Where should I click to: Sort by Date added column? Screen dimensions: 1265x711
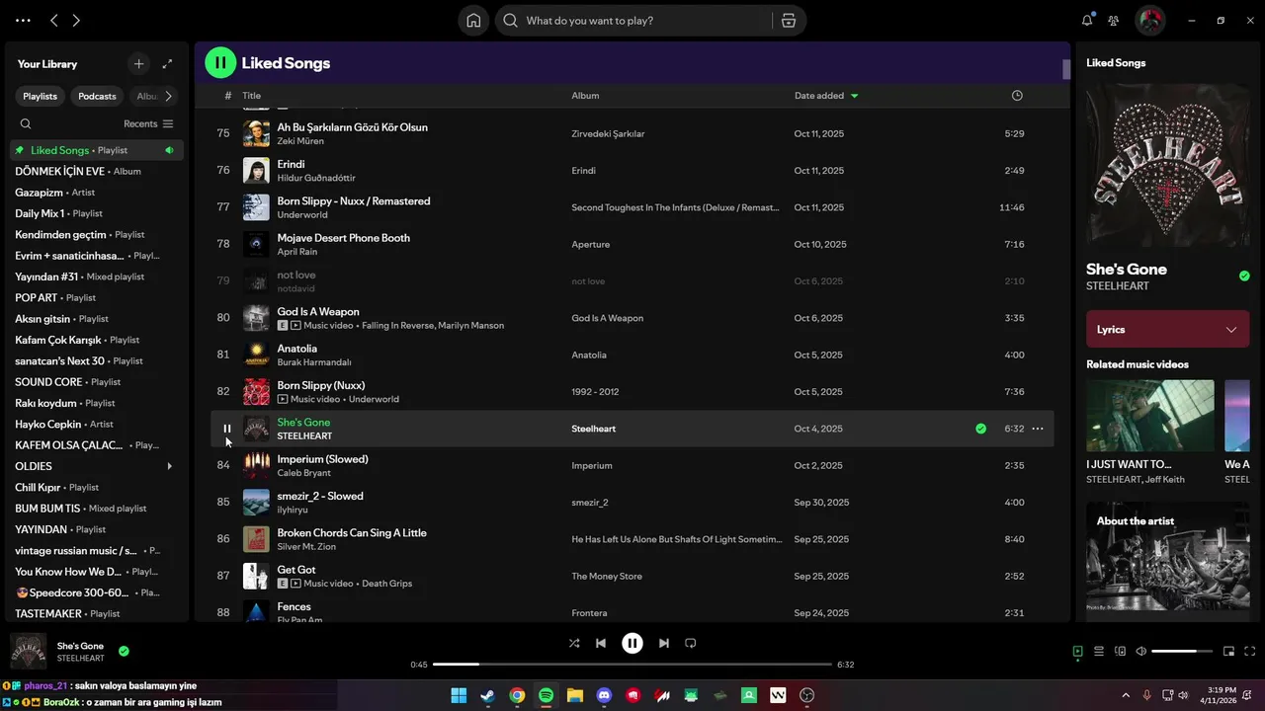pos(826,96)
